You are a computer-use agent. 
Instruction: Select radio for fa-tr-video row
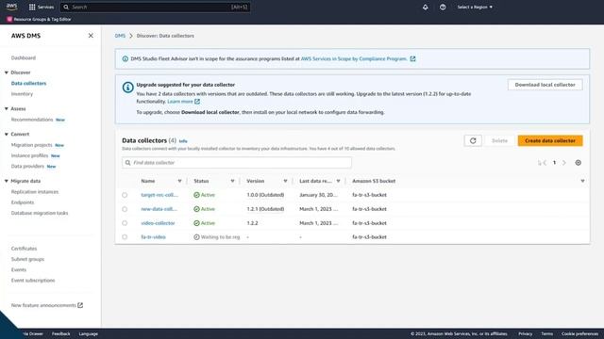(125, 237)
